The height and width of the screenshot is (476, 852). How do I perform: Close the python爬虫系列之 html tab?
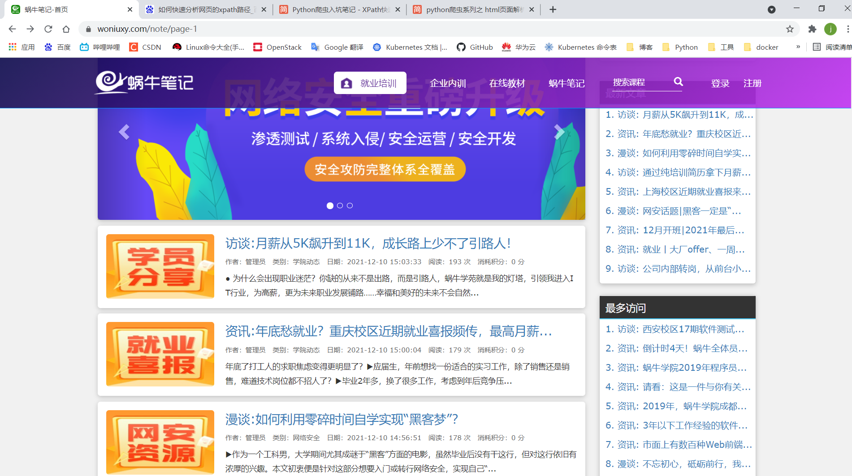(x=532, y=9)
